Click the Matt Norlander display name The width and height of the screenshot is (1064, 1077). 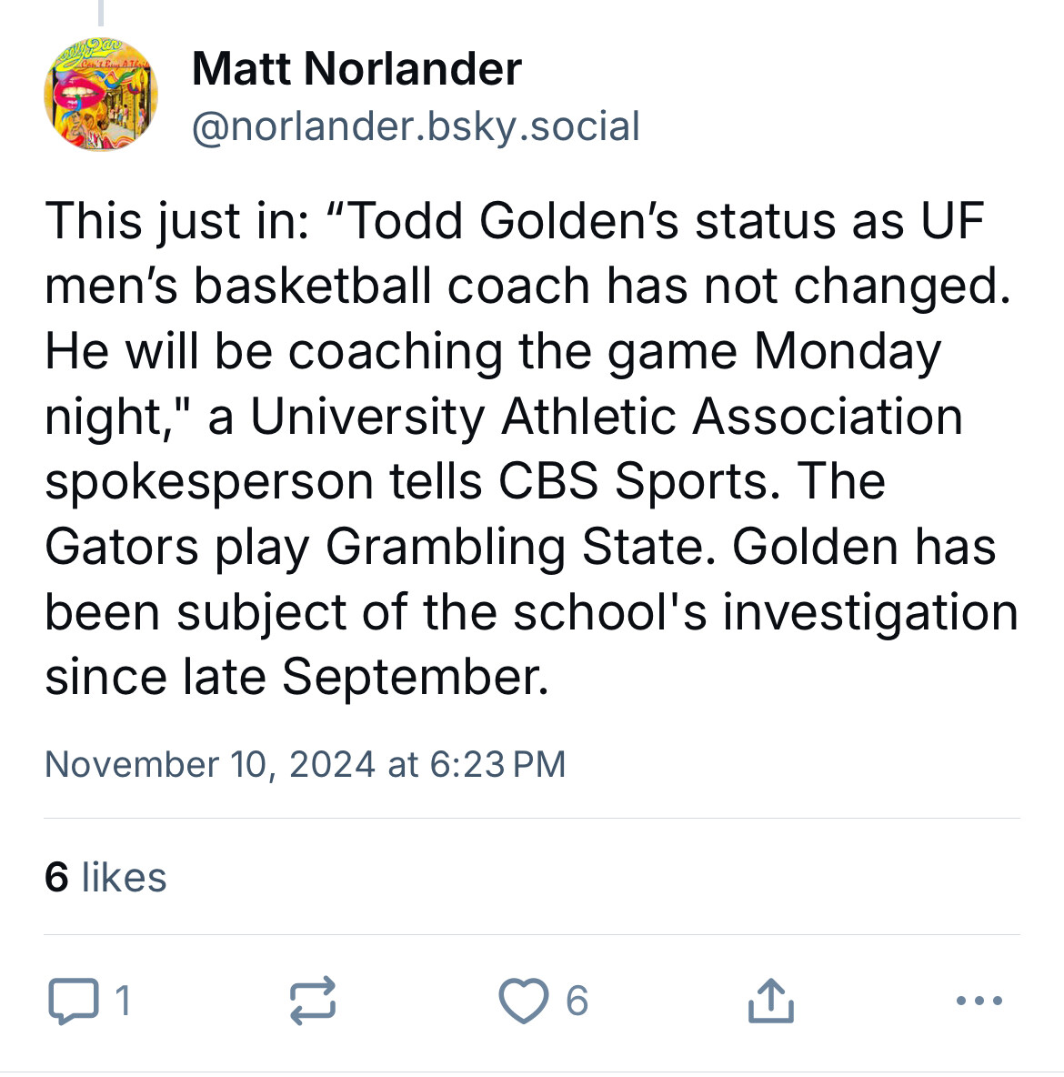point(356,69)
